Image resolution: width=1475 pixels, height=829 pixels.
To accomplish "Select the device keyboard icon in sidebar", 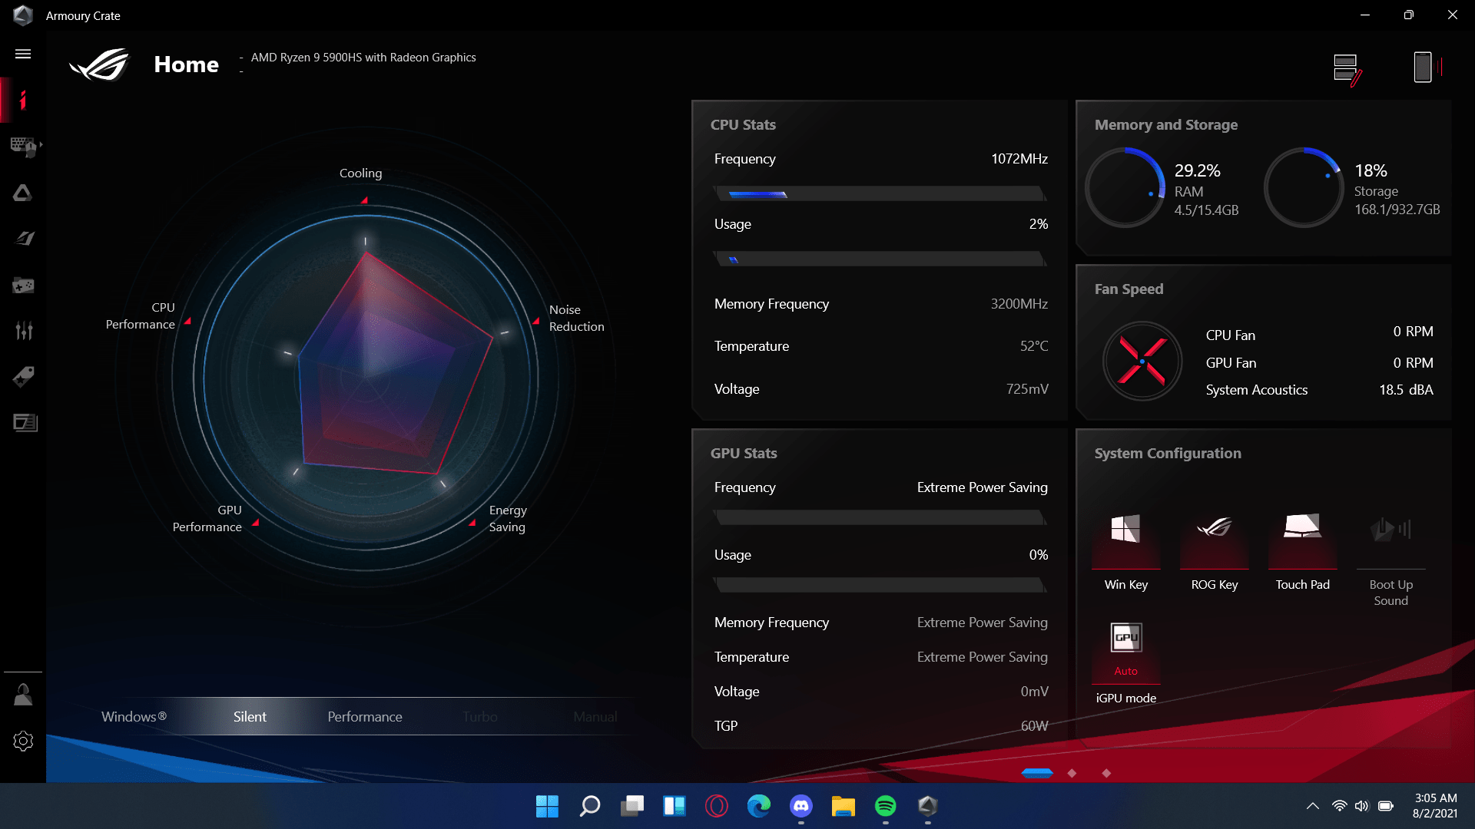I will (22, 146).
